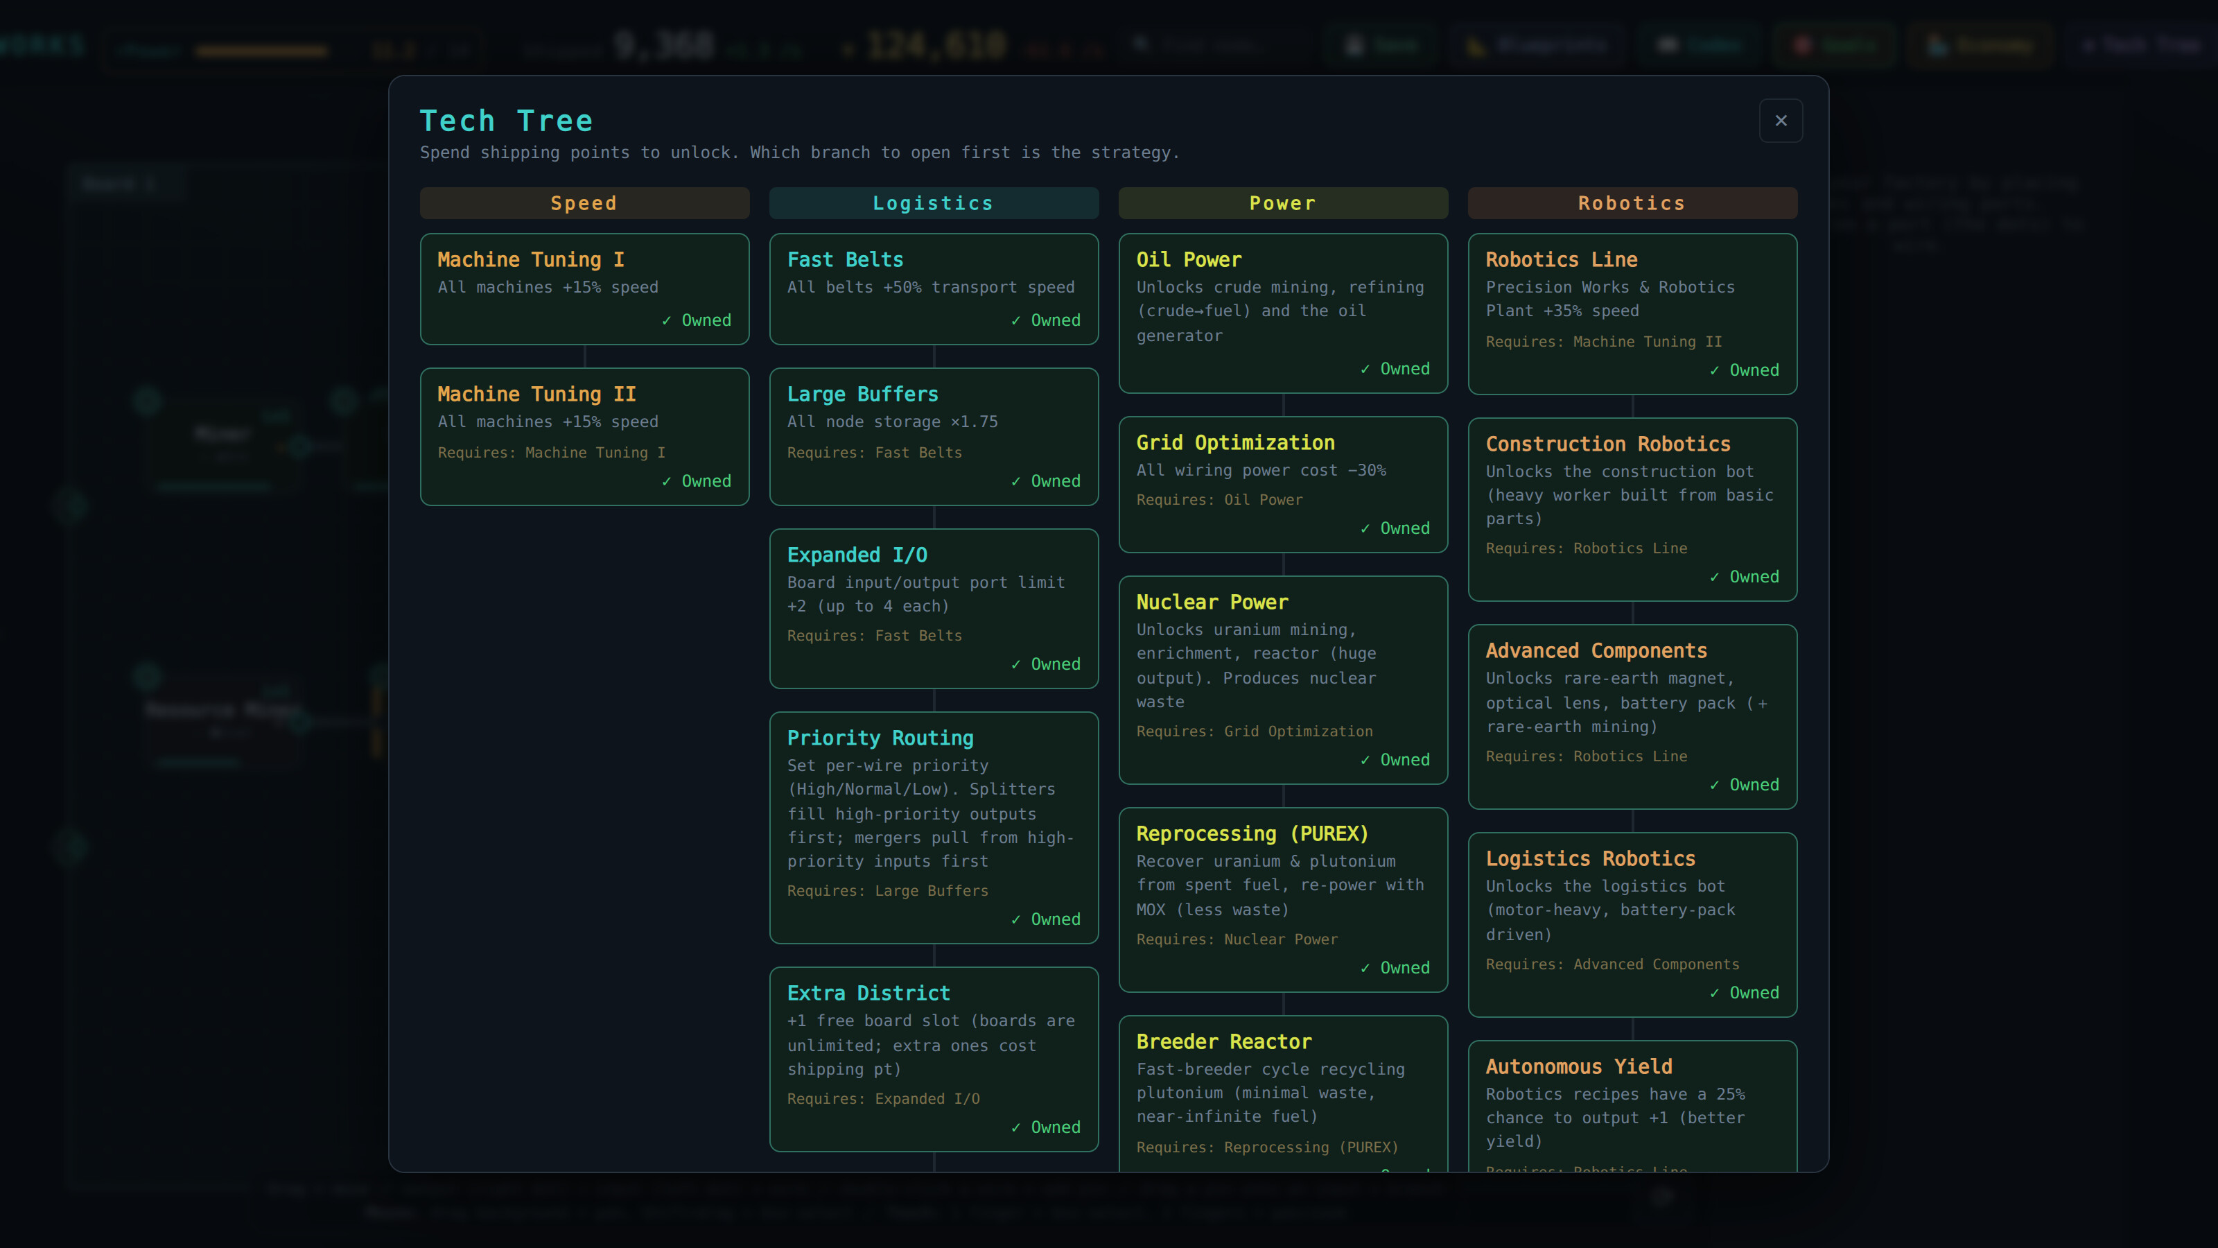Select the Power branch header
This screenshot has width=2218, height=1248.
pyautogui.click(x=1283, y=203)
